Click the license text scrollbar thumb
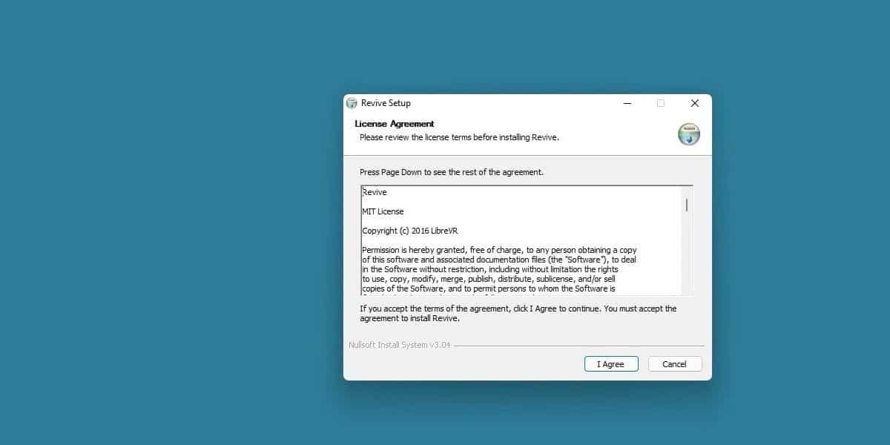This screenshot has width=890, height=445. pos(687,205)
